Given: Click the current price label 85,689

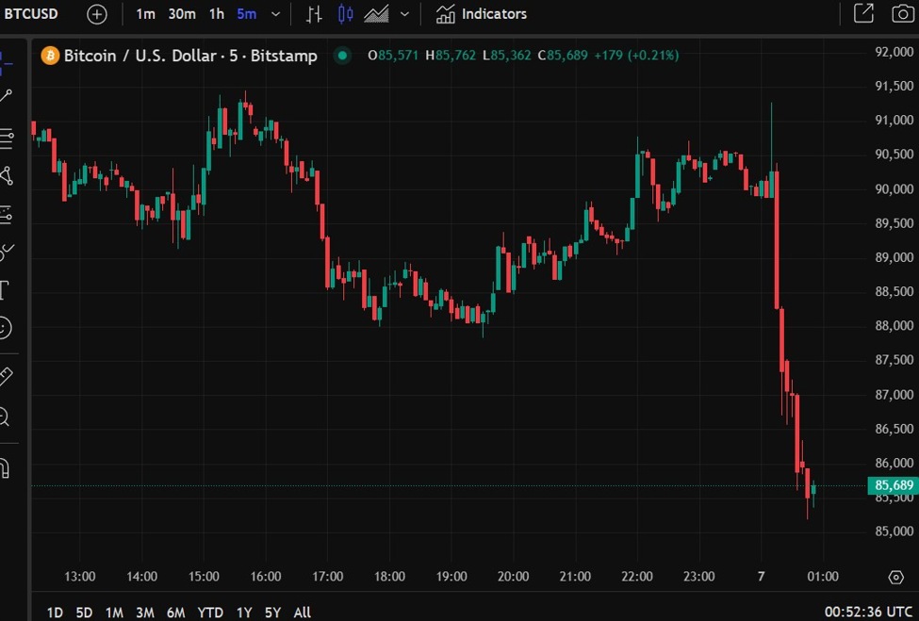Looking at the screenshot, I should pyautogui.click(x=894, y=485).
